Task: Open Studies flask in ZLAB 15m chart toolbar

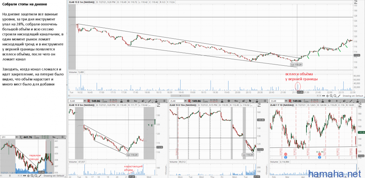Action: (x=222, y=101)
